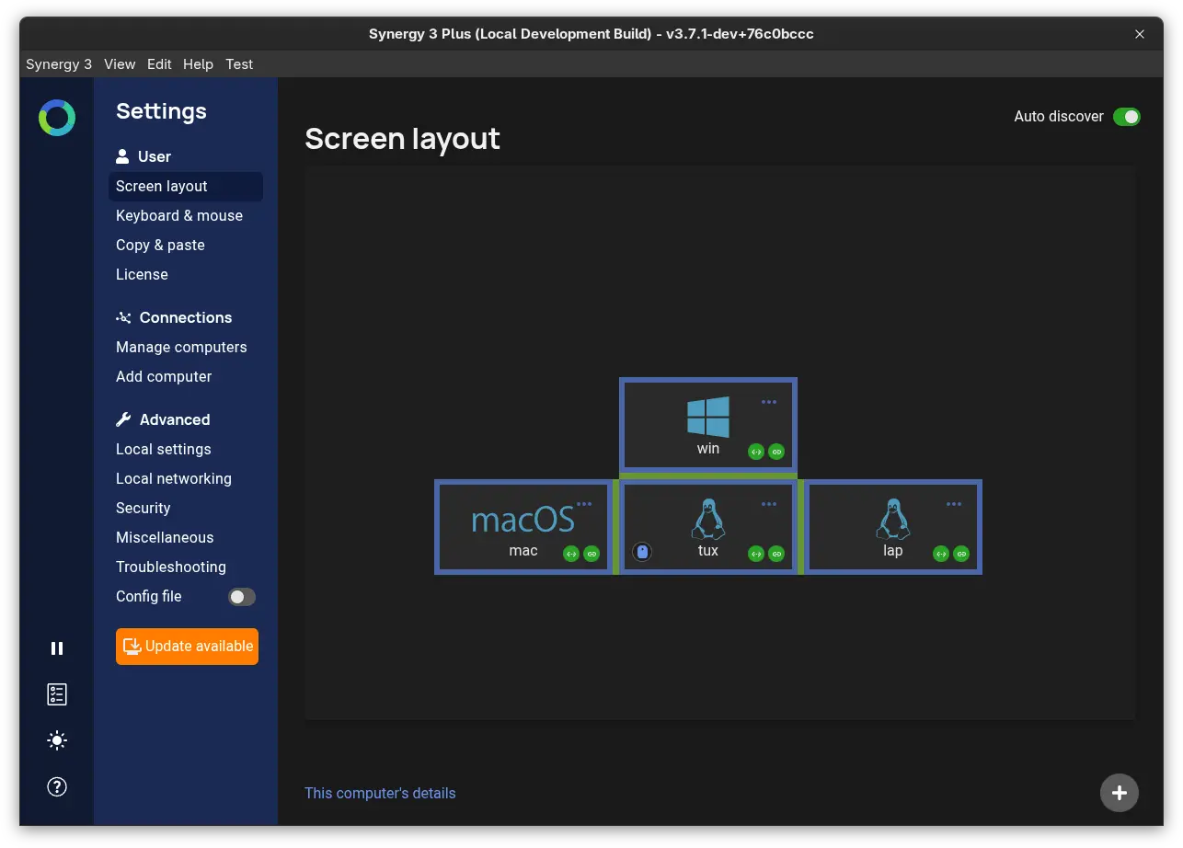Toggle light theme with the sun icon

coord(57,740)
